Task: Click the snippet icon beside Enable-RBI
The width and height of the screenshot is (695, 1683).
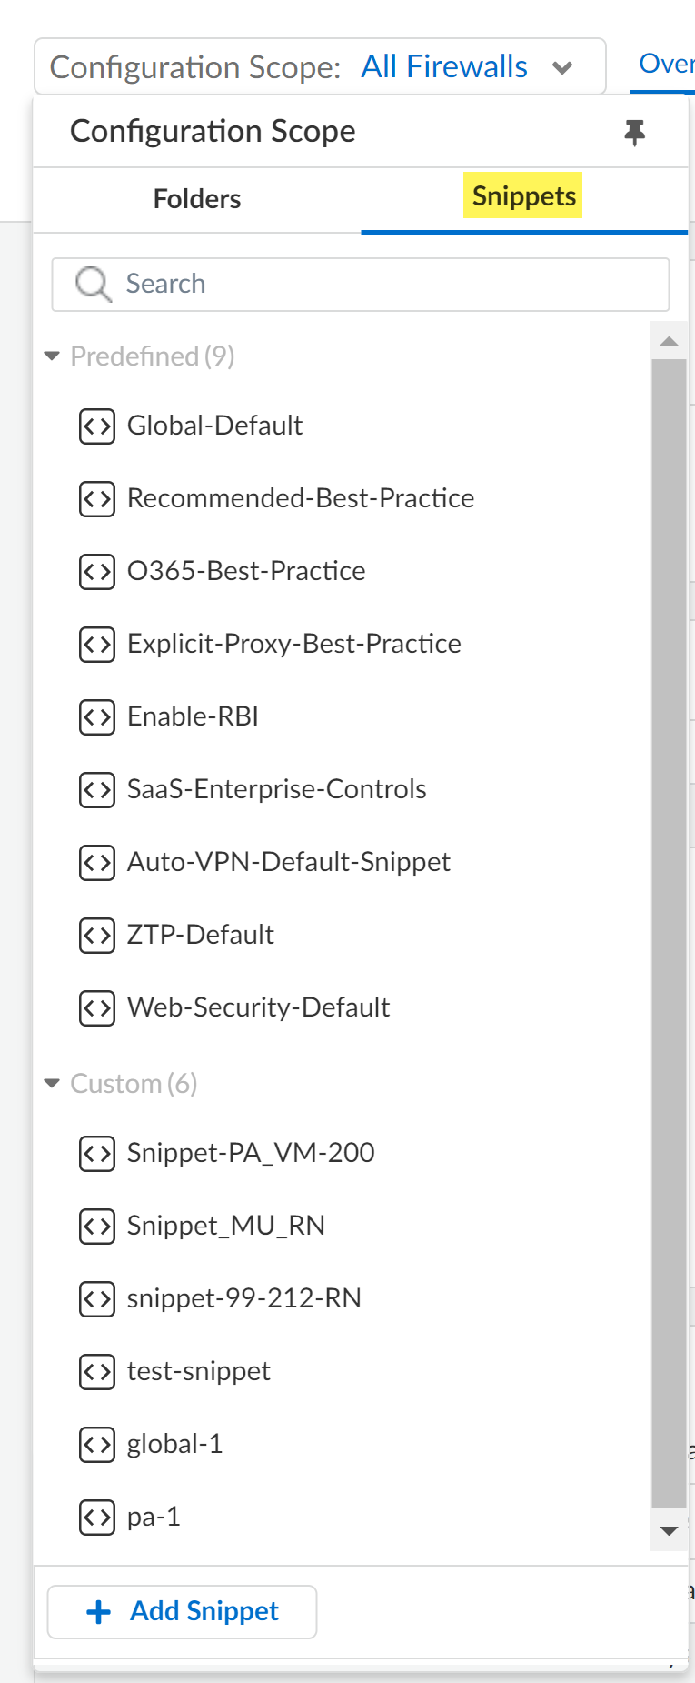Action: pyautogui.click(x=97, y=716)
